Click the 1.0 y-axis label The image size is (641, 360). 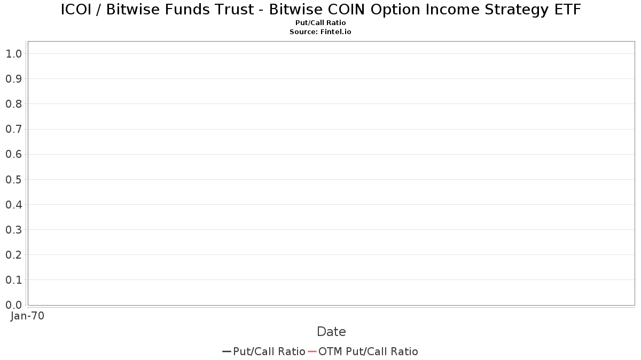pyautogui.click(x=13, y=53)
